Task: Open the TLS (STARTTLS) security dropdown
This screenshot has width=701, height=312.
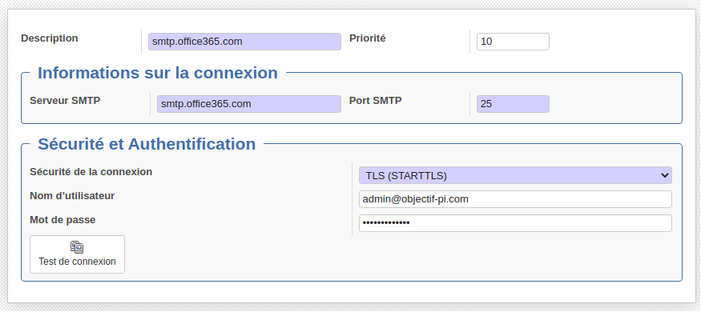Action: click(x=515, y=175)
